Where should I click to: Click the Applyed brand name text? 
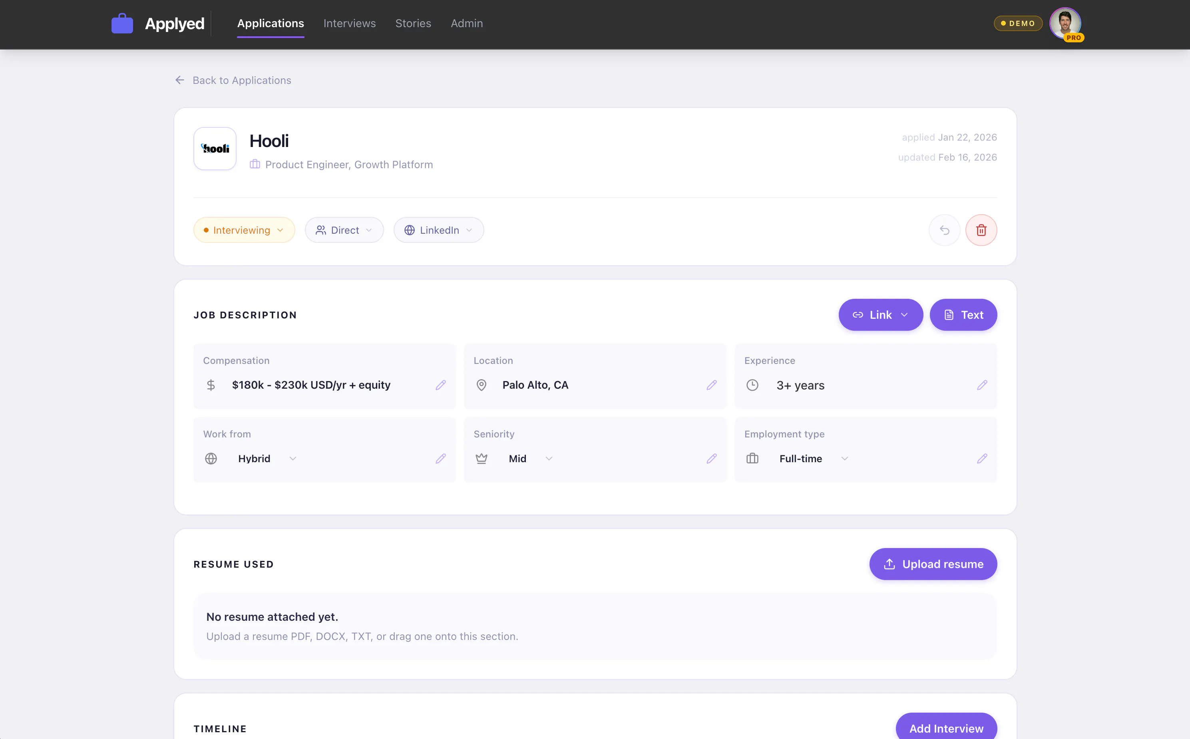coord(175,24)
